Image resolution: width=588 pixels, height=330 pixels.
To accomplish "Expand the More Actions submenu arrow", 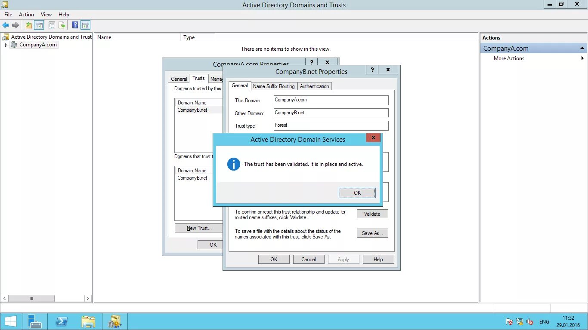I will pos(582,58).
